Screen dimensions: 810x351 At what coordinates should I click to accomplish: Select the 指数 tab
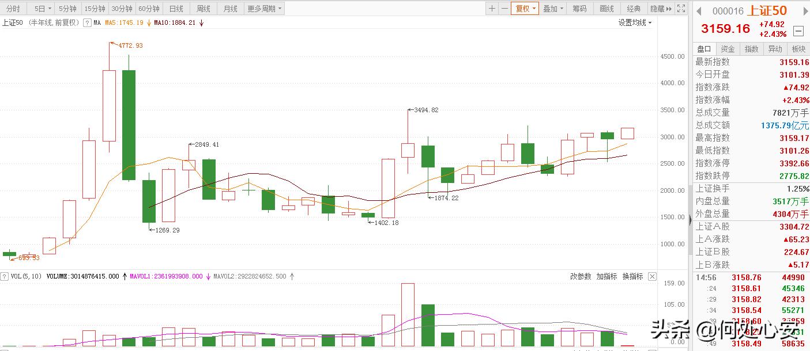point(752,49)
